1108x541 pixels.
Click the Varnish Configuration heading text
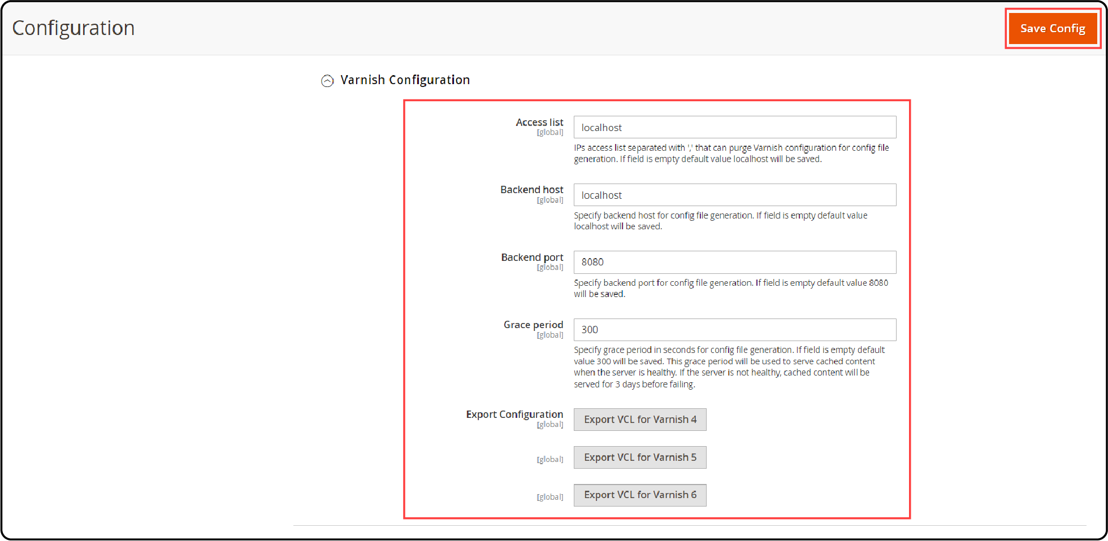click(405, 80)
